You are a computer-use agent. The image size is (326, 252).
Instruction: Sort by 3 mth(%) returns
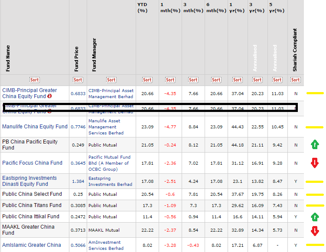[x=193, y=80]
